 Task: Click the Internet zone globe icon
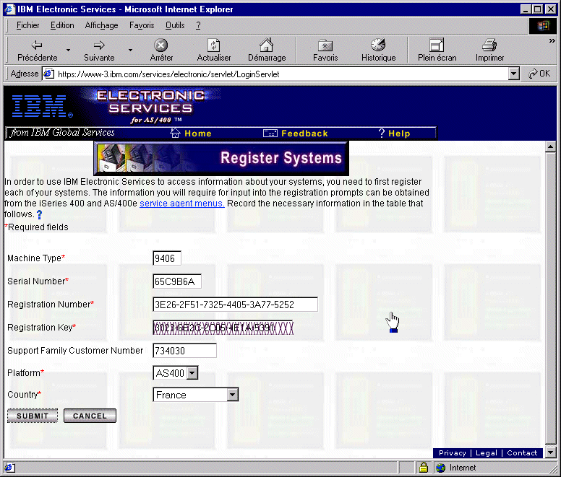pyautogui.click(x=441, y=468)
